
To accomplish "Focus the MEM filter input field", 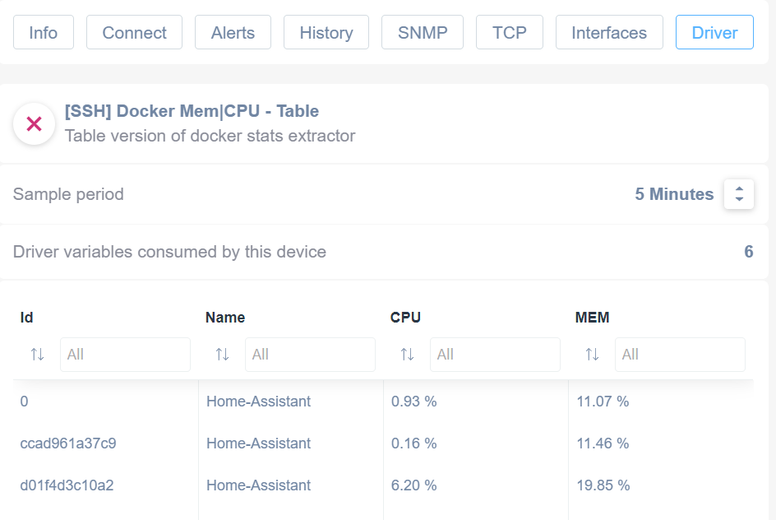I will (680, 355).
